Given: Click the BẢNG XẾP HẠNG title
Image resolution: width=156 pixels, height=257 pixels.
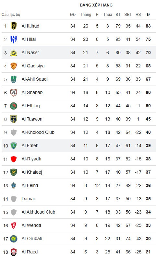Looking at the screenshot, I should click(96, 5).
